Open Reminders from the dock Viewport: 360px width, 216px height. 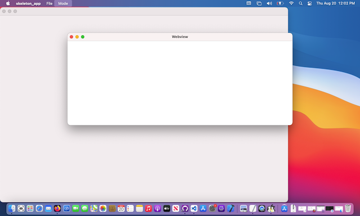click(x=130, y=209)
